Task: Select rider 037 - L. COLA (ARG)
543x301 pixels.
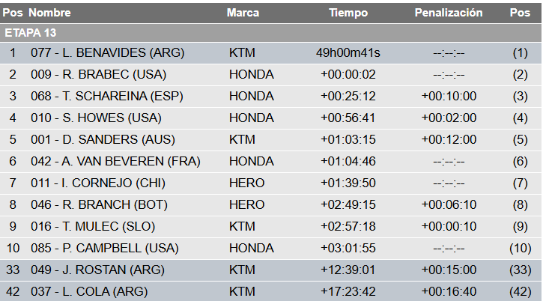Action: click(x=89, y=291)
